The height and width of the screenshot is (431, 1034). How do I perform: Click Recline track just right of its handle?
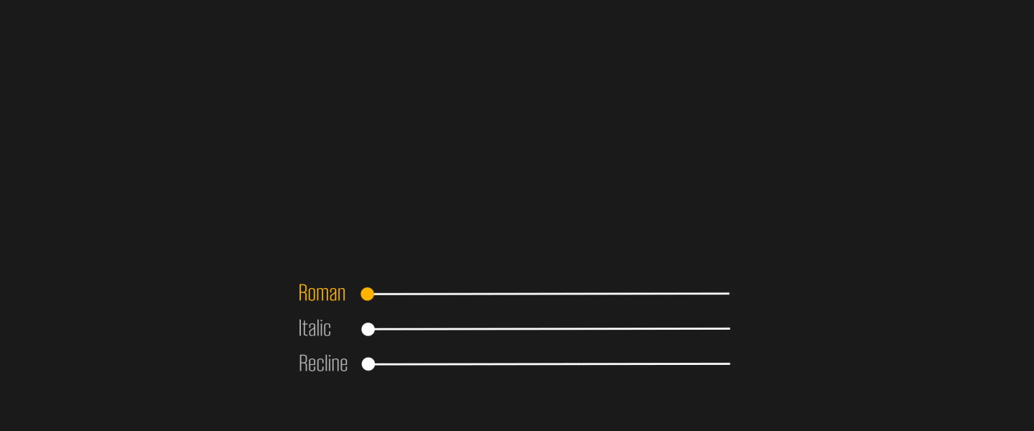coord(384,364)
